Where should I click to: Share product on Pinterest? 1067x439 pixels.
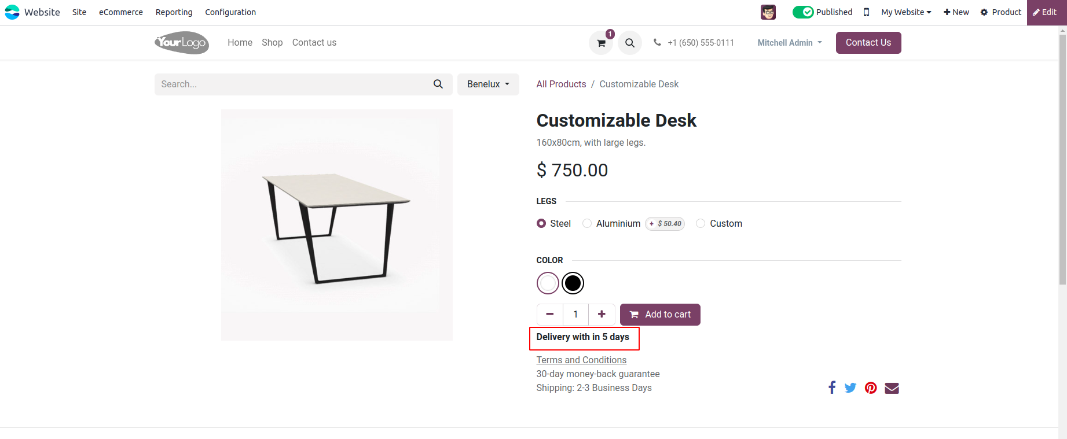871,388
